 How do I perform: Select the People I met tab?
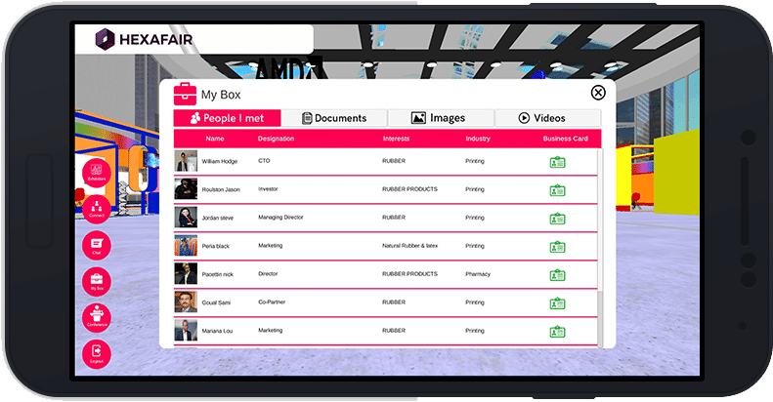click(228, 118)
